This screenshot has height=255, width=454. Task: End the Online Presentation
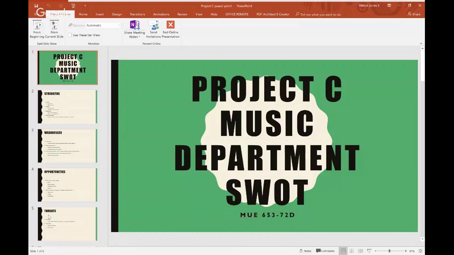tap(171, 29)
